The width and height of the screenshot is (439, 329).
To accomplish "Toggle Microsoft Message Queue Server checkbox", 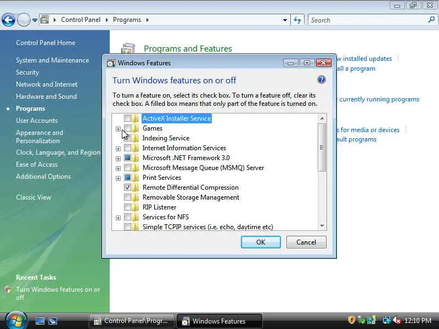I will [127, 168].
